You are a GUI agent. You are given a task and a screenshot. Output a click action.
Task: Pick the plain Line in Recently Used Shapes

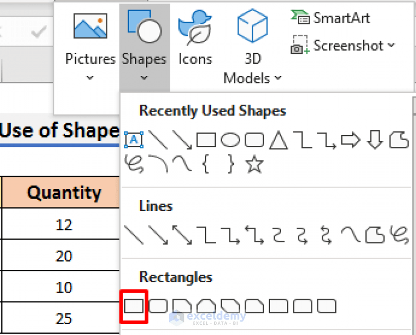(x=158, y=139)
